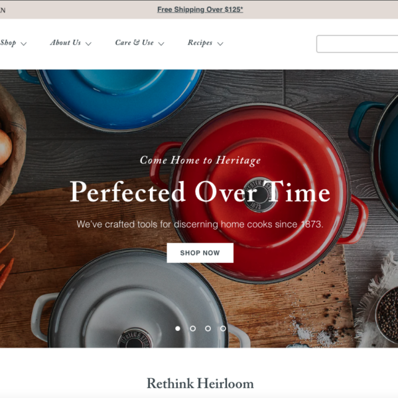Click the arrow next to Care & Use

161,44
